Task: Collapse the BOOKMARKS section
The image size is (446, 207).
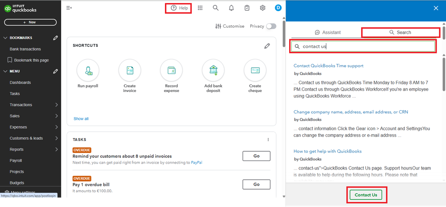Action: (5, 38)
